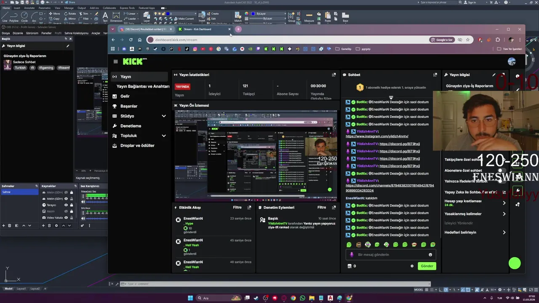Mute the Mic/Aux audio channel
Screen dimensions: 539x303
coord(83,218)
